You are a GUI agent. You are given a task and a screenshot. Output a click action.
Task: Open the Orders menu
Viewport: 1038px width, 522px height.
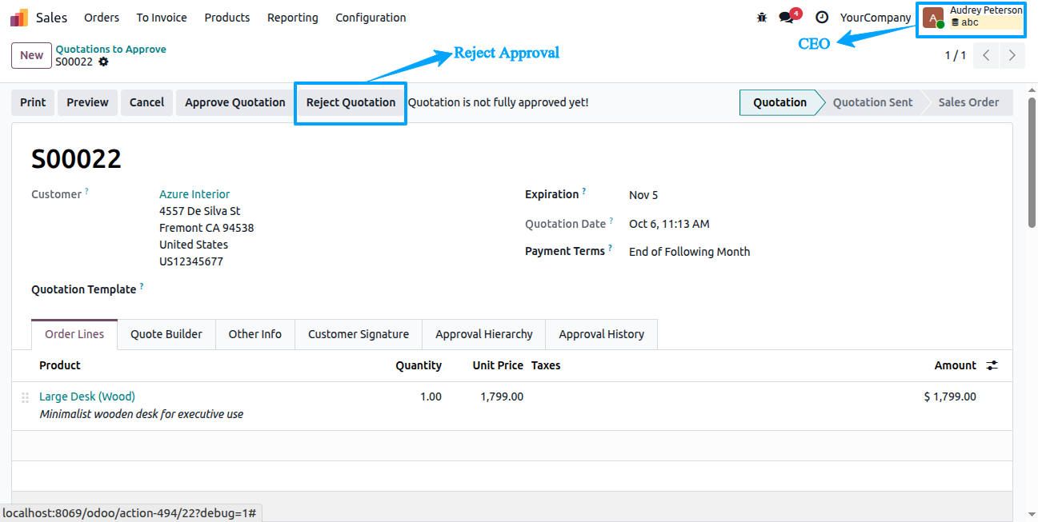[102, 18]
